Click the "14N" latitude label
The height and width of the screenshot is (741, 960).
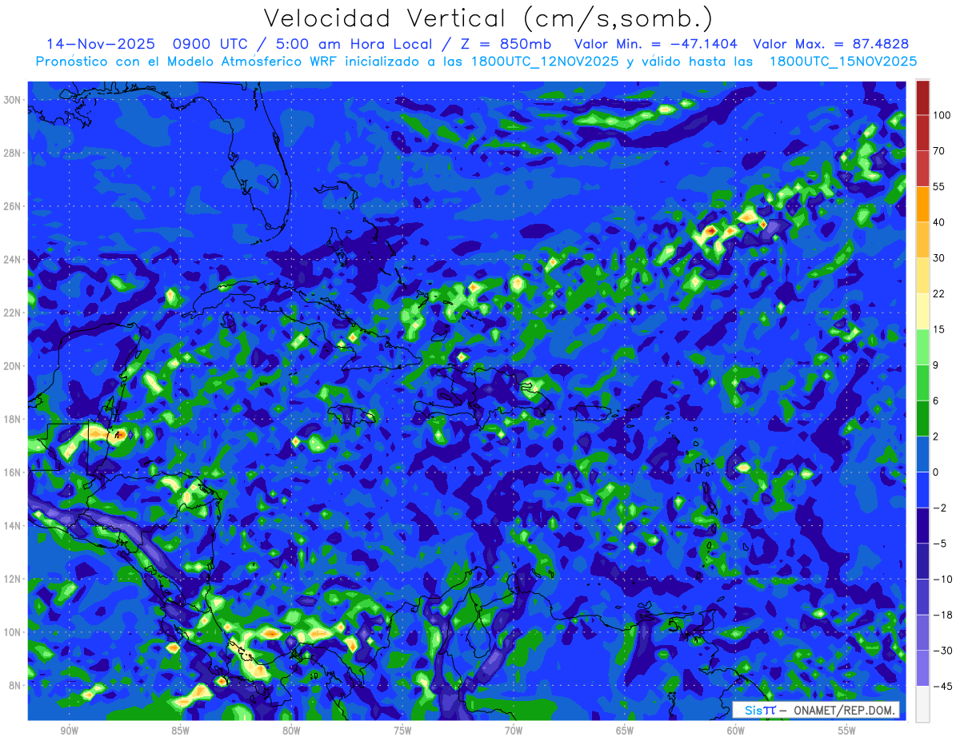point(12,525)
